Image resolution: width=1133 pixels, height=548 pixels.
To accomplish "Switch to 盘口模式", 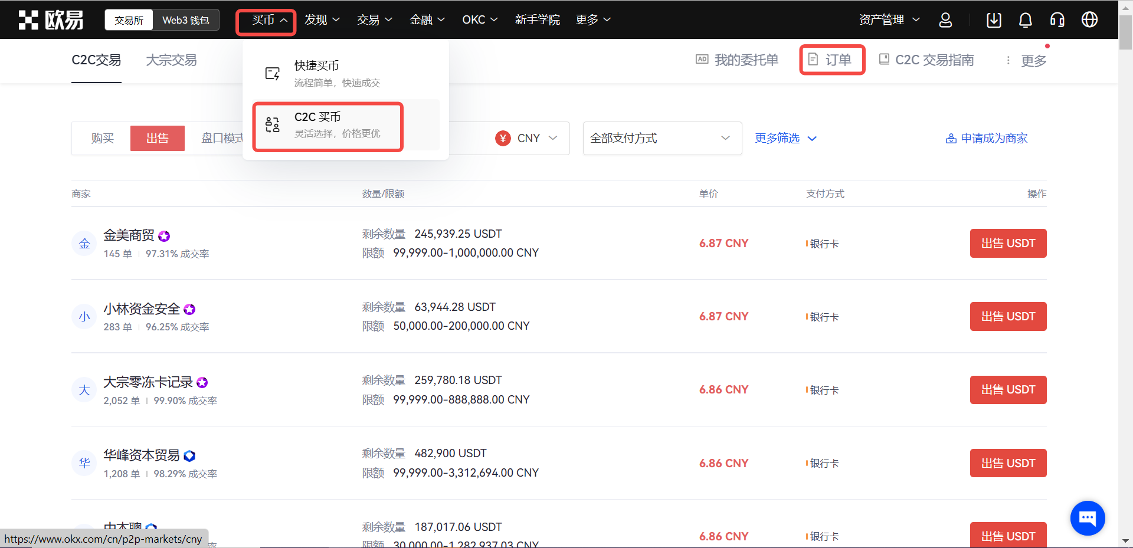I will click(x=221, y=138).
